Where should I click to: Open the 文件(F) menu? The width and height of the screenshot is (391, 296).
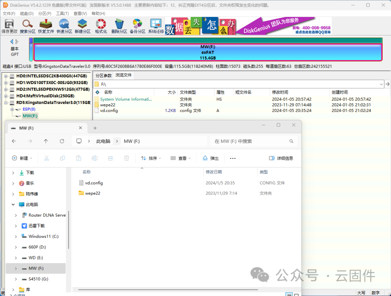pyautogui.click(x=9, y=13)
